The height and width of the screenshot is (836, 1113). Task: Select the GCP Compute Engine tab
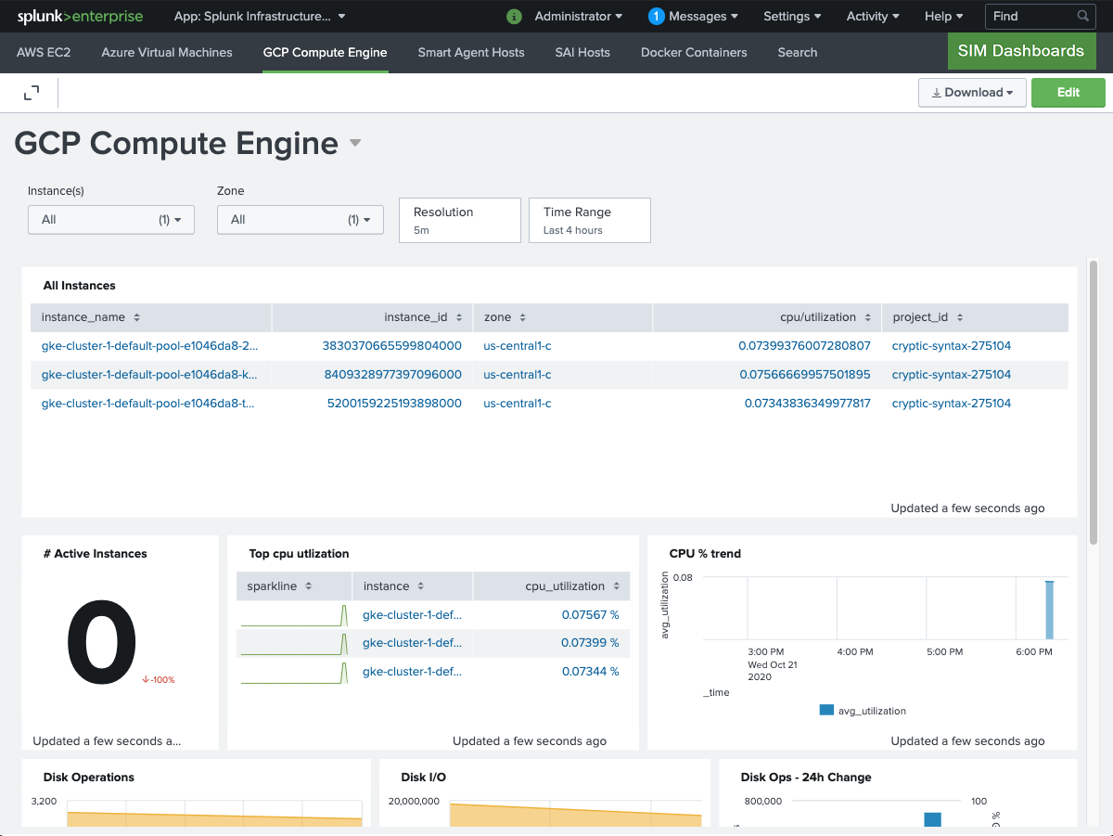coord(325,53)
